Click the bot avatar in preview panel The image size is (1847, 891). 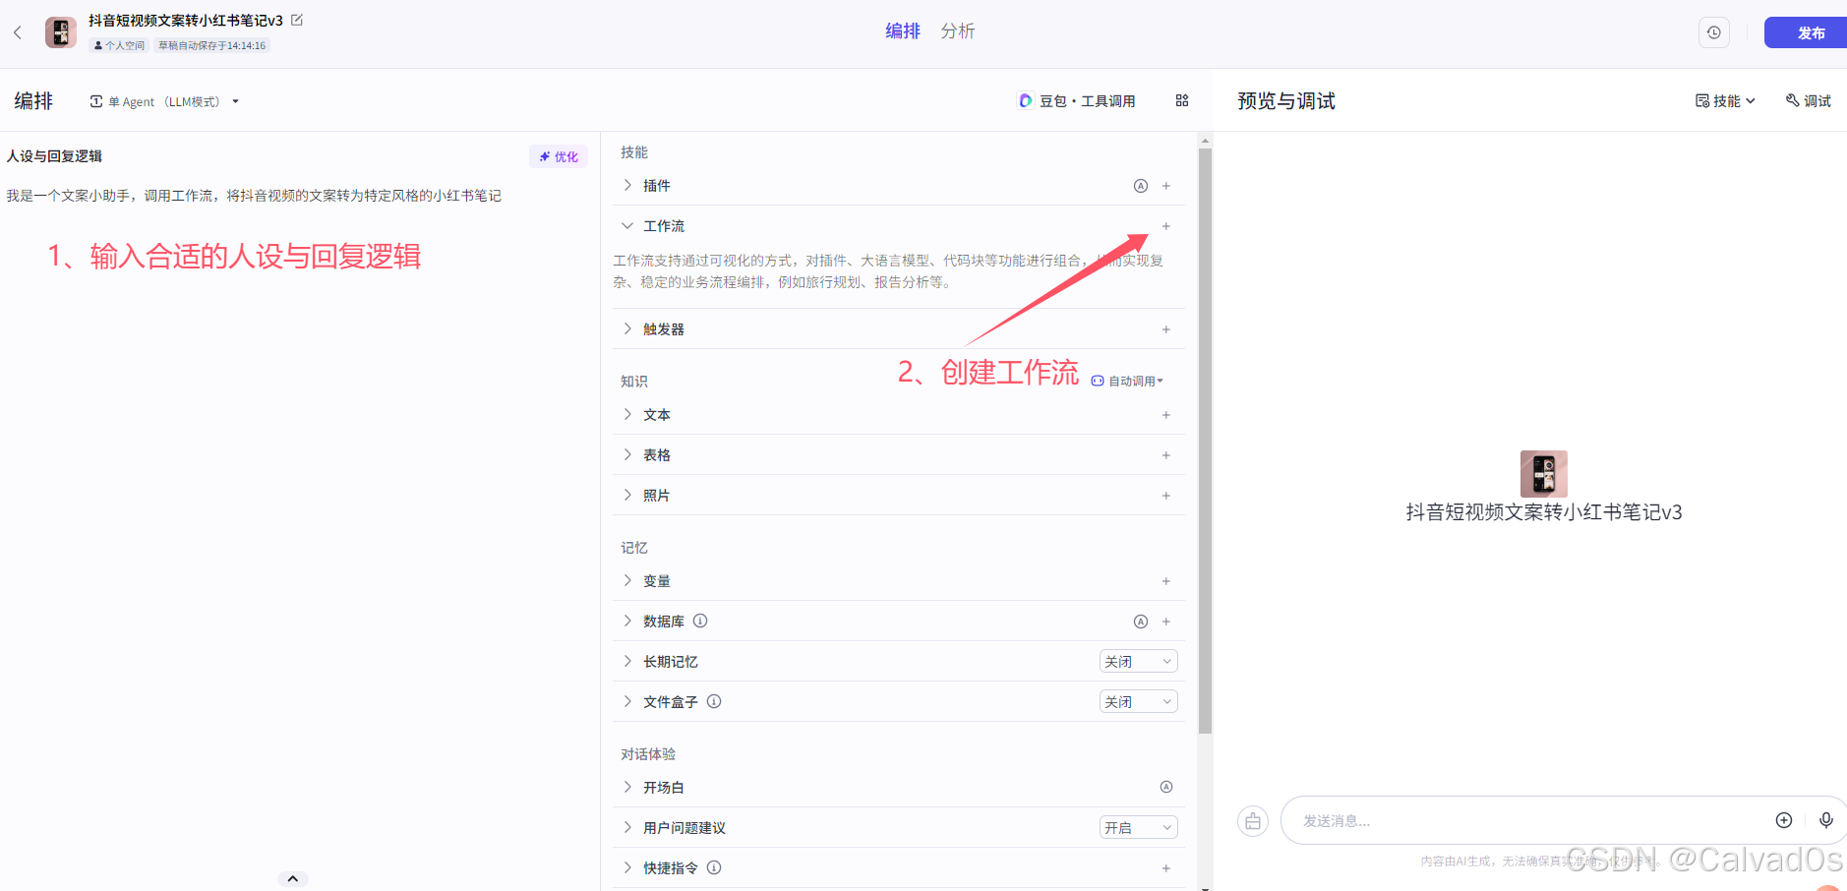(1544, 474)
